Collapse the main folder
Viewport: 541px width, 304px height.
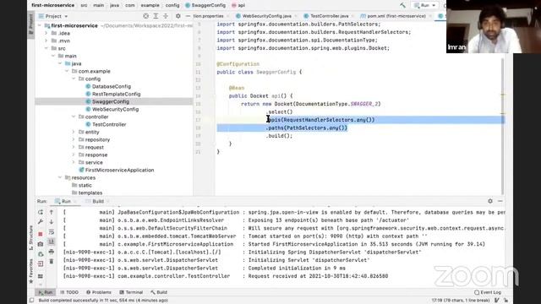pos(53,56)
